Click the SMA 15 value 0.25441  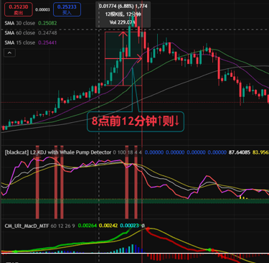47,42
